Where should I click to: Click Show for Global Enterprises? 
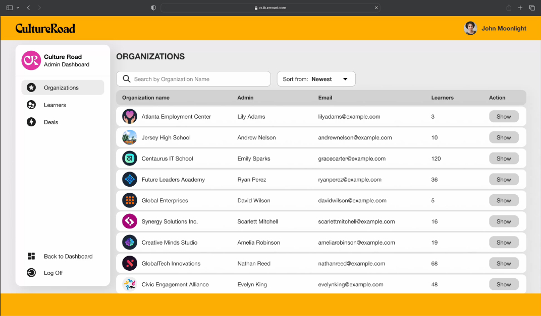tap(504, 200)
